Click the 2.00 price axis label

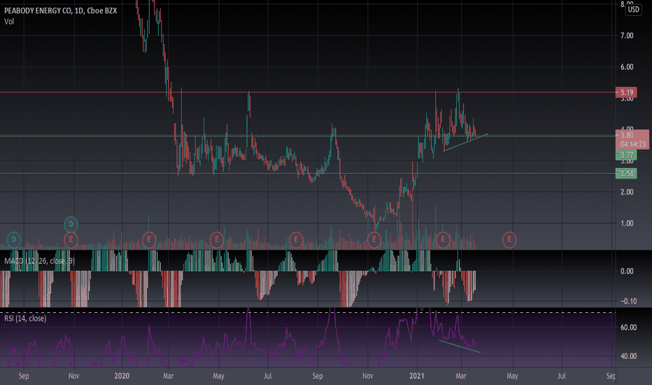click(x=627, y=192)
